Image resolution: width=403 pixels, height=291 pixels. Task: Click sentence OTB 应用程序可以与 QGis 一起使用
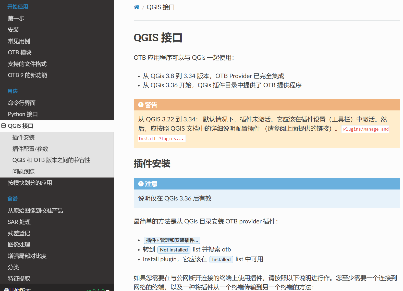[184, 58]
